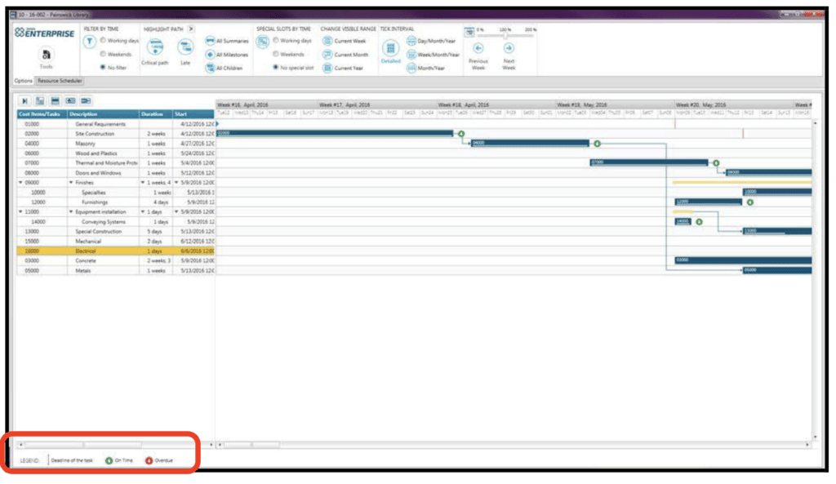Click the Masonry description cell
Screen dimensions: 836x484
coord(104,144)
